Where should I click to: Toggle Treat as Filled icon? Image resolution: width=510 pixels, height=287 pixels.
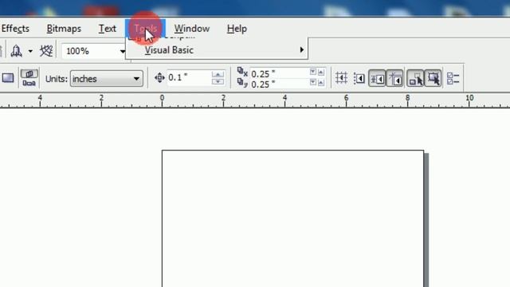(x=433, y=78)
